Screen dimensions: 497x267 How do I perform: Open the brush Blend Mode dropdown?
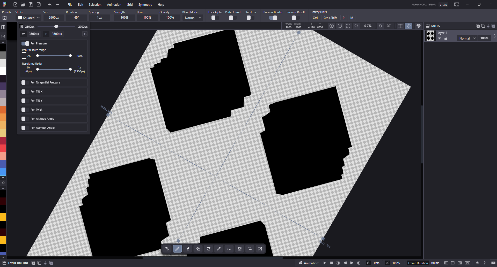click(x=193, y=18)
